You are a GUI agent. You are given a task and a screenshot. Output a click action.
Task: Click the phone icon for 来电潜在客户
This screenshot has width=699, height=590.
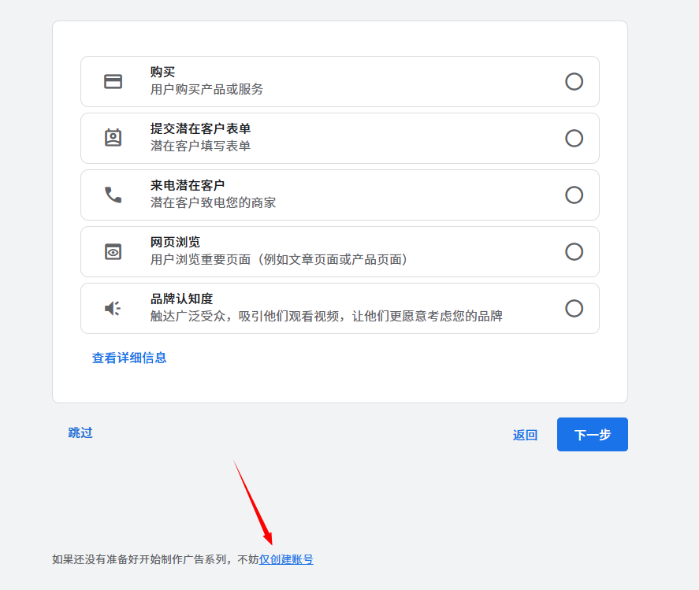click(113, 195)
